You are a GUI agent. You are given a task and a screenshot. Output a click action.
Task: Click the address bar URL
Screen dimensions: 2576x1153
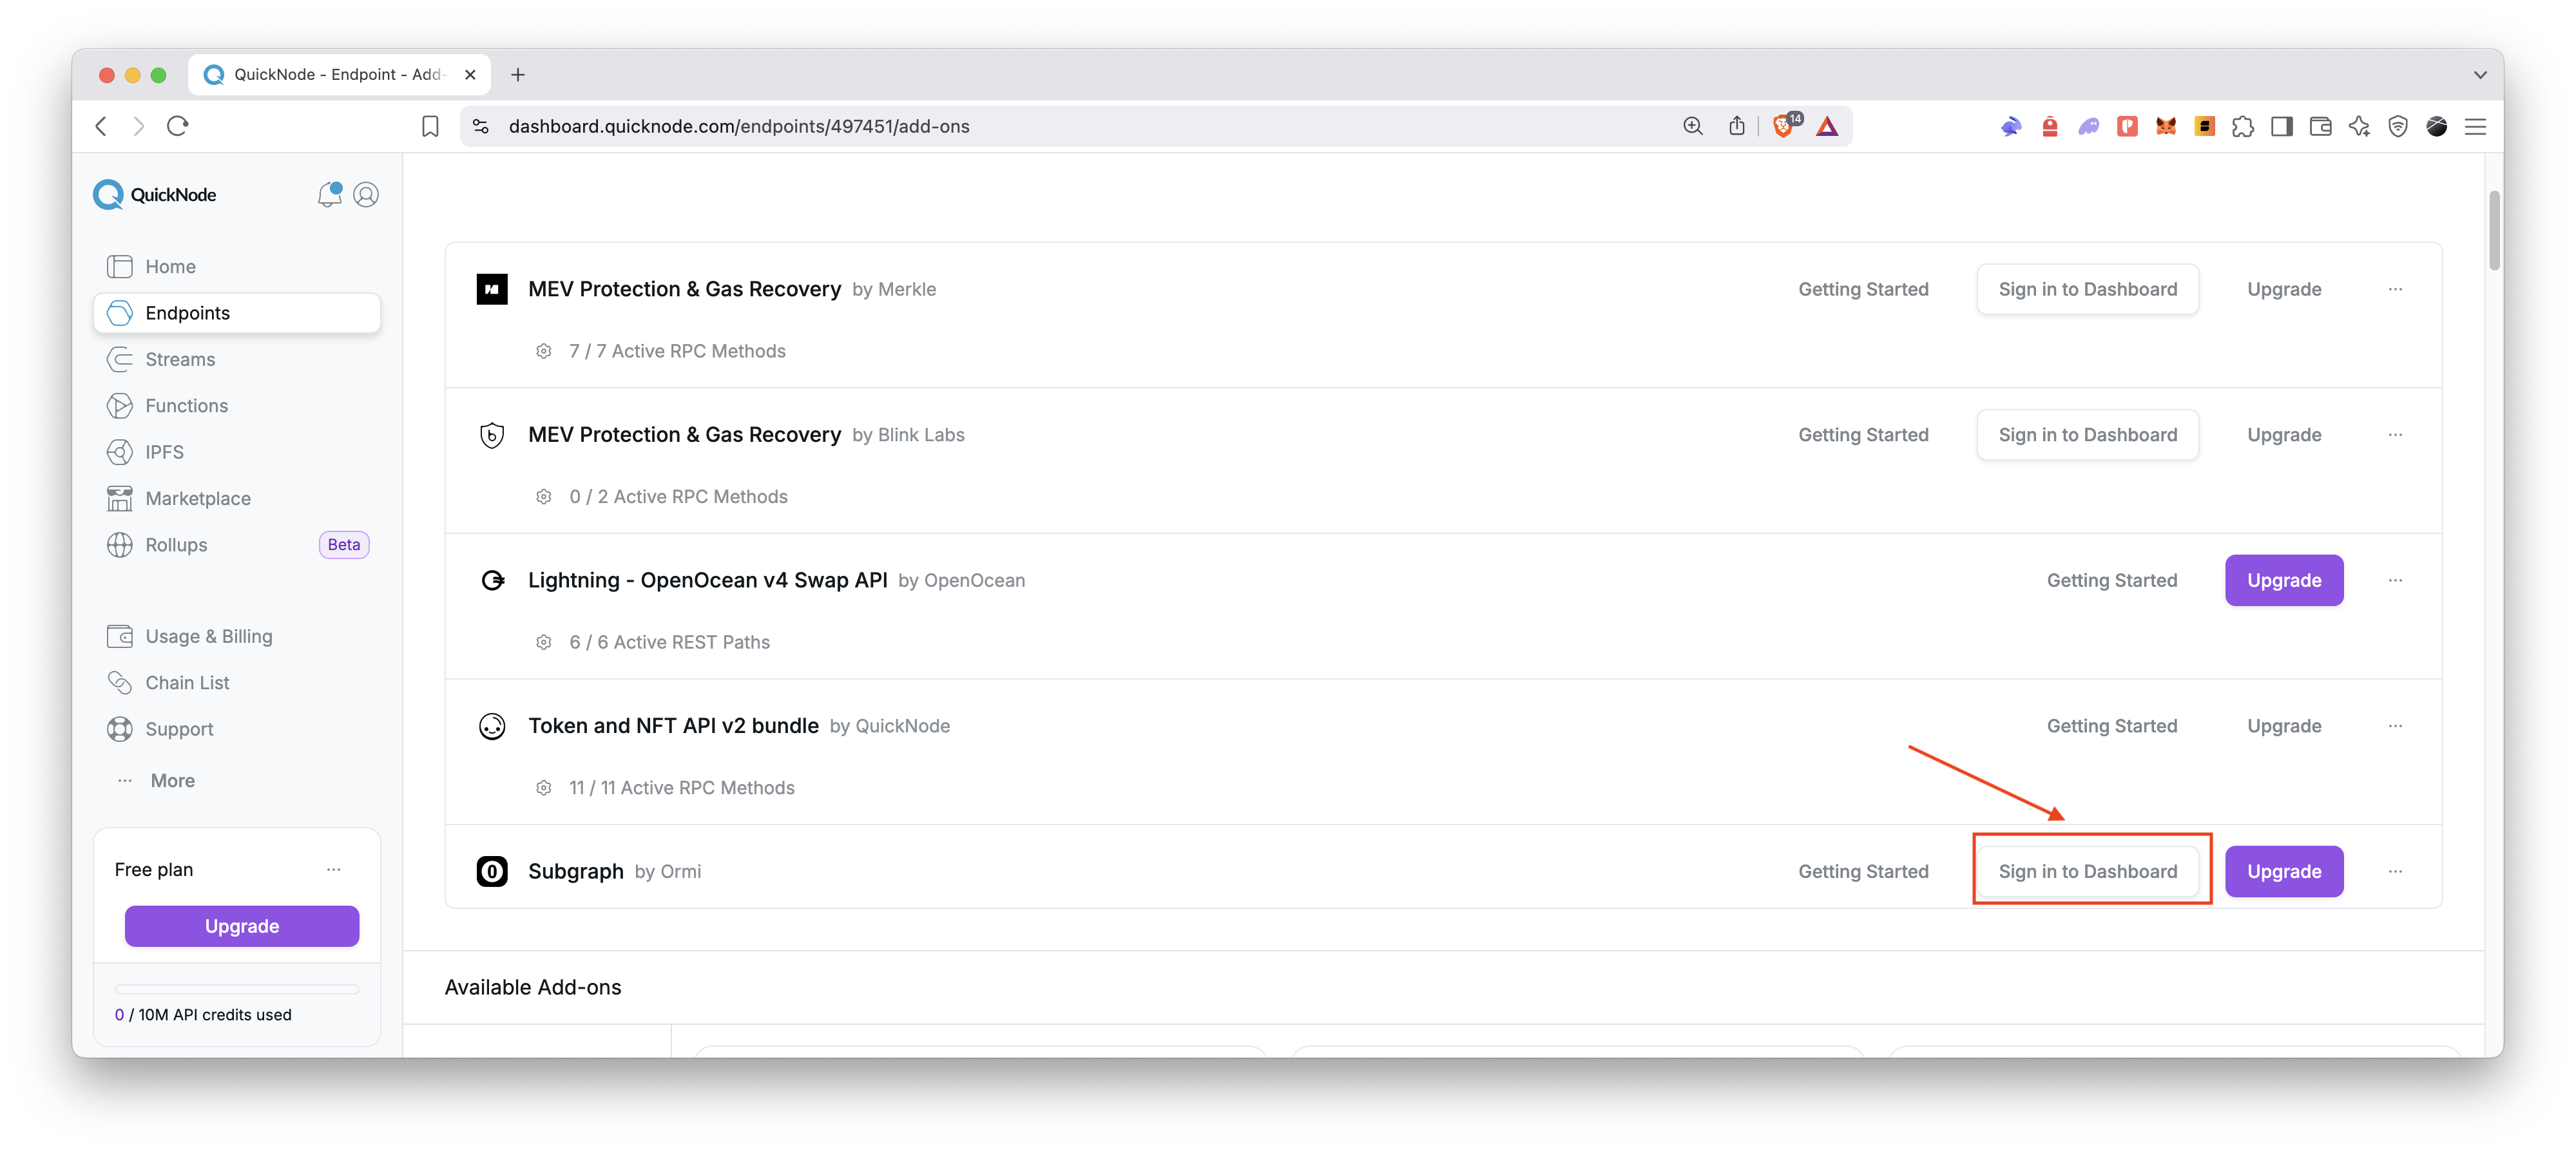739,126
